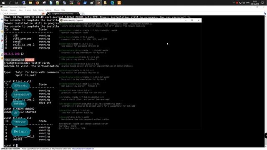Click the red tools icon in sidebar
This screenshot has width=267, height=150.
[2, 40]
